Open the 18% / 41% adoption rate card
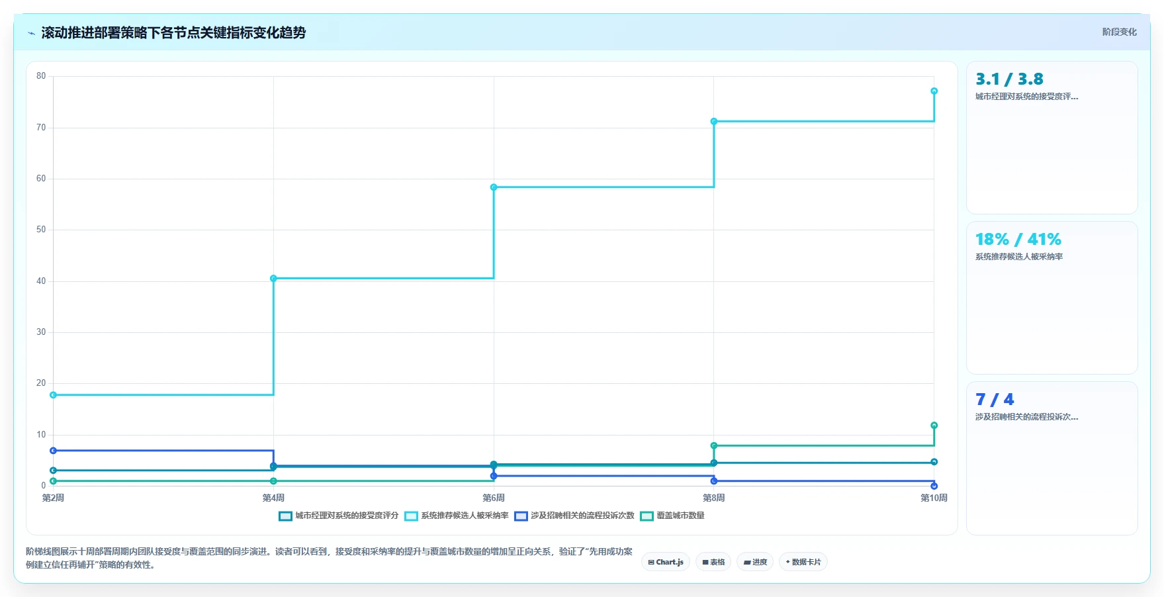The width and height of the screenshot is (1164, 597). tap(1052, 298)
